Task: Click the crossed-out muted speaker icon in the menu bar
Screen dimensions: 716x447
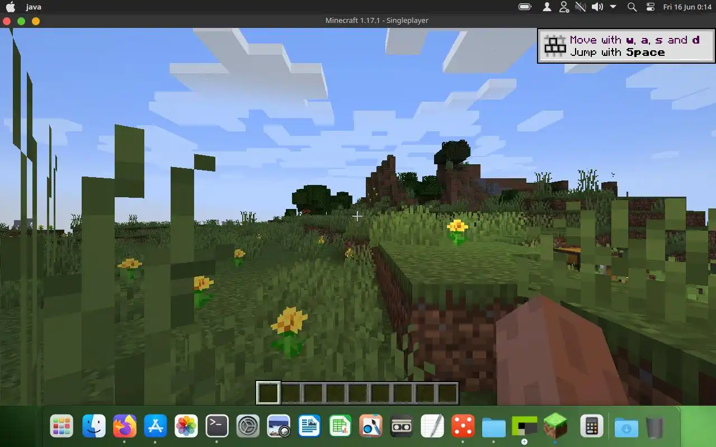Action: pyautogui.click(x=581, y=7)
